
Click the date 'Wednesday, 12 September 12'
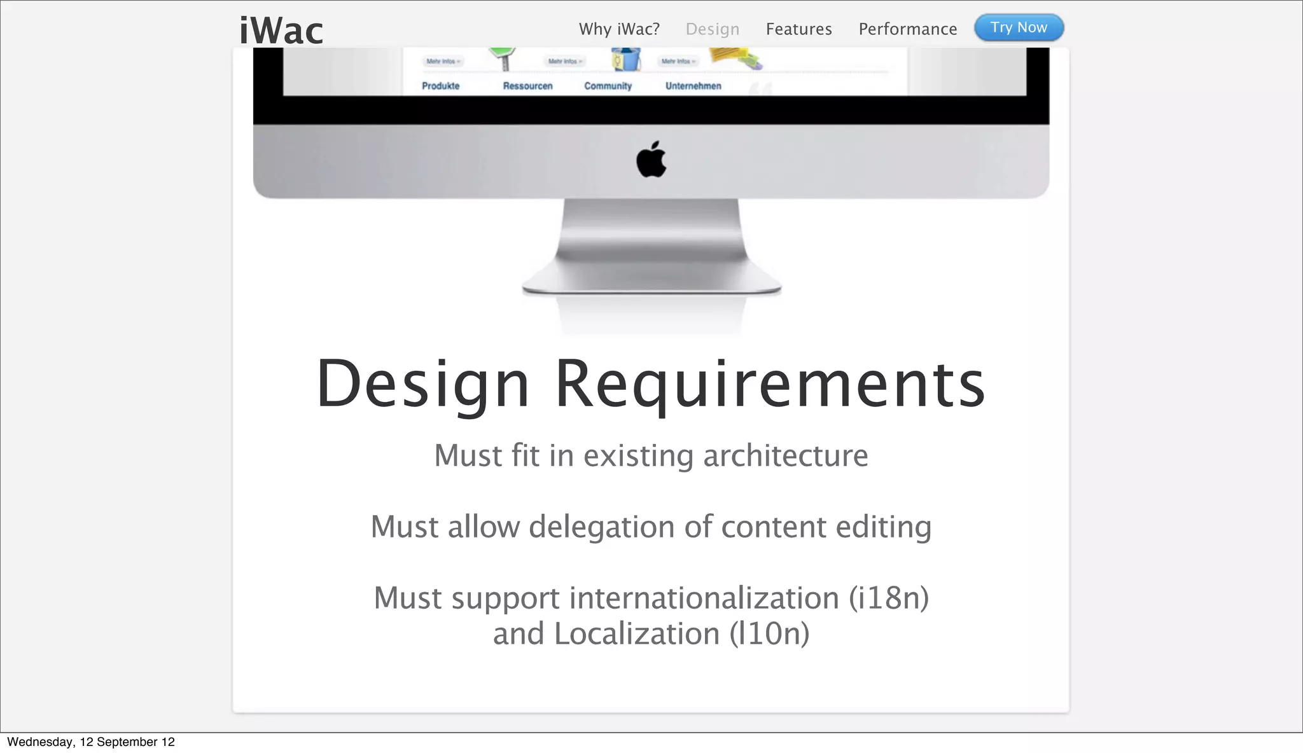coord(91,742)
